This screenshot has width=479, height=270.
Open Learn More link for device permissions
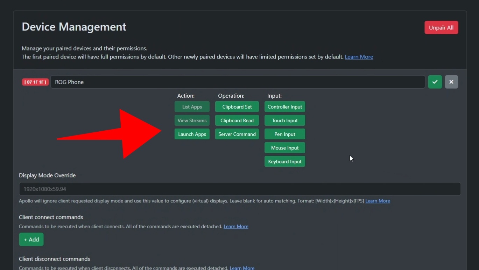click(359, 57)
